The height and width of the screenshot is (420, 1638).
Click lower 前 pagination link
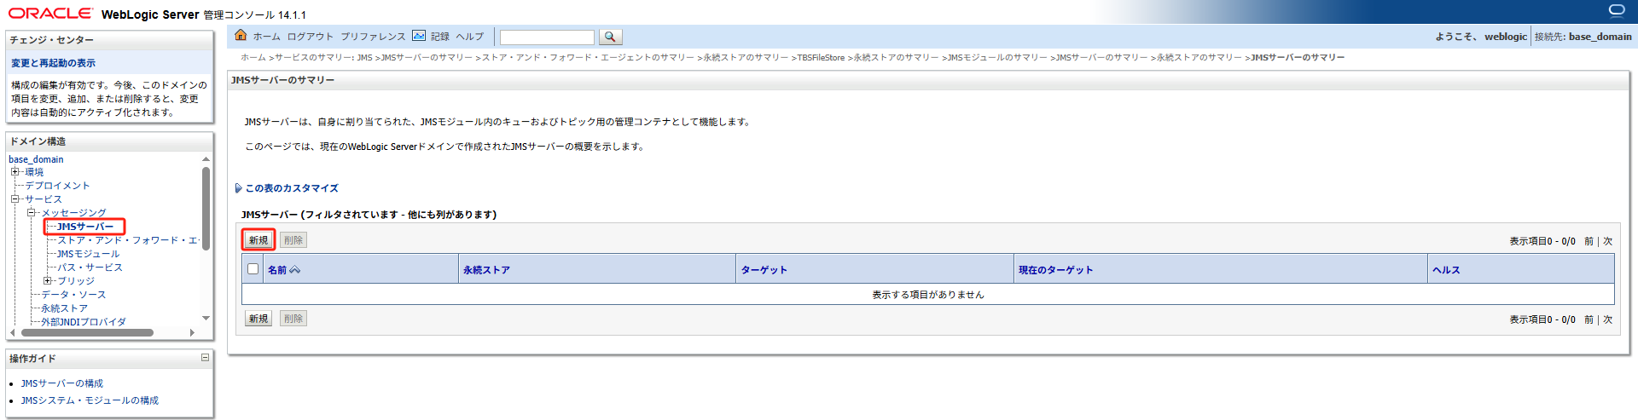coord(1589,319)
